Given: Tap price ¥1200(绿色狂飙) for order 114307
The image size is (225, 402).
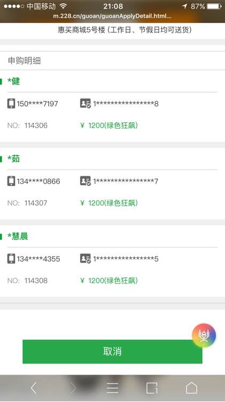Looking at the screenshot, I should [x=109, y=203].
